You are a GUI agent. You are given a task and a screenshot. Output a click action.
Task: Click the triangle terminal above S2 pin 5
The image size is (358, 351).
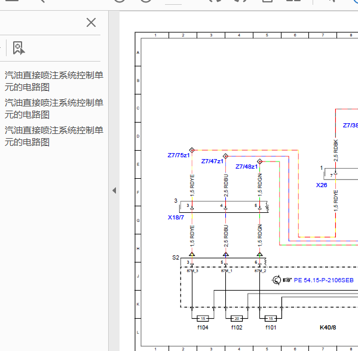tap(225, 254)
